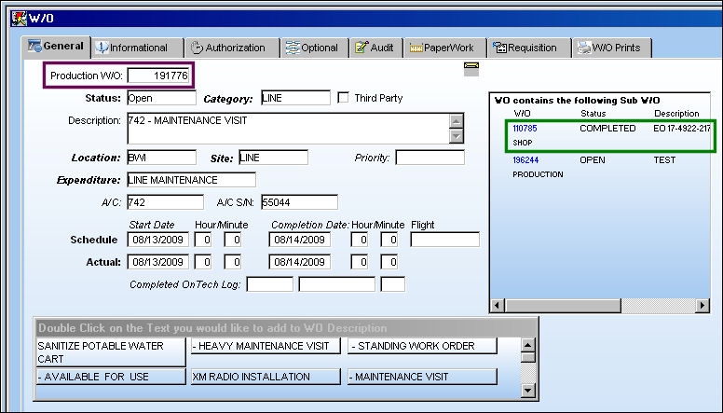Click the Actual Start Date field
The width and height of the screenshot is (723, 413).
click(x=158, y=262)
